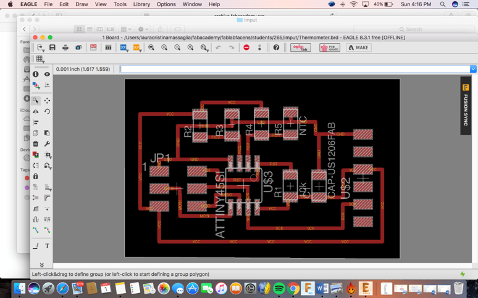
Task: Select the Mirror tool
Action: point(36,111)
